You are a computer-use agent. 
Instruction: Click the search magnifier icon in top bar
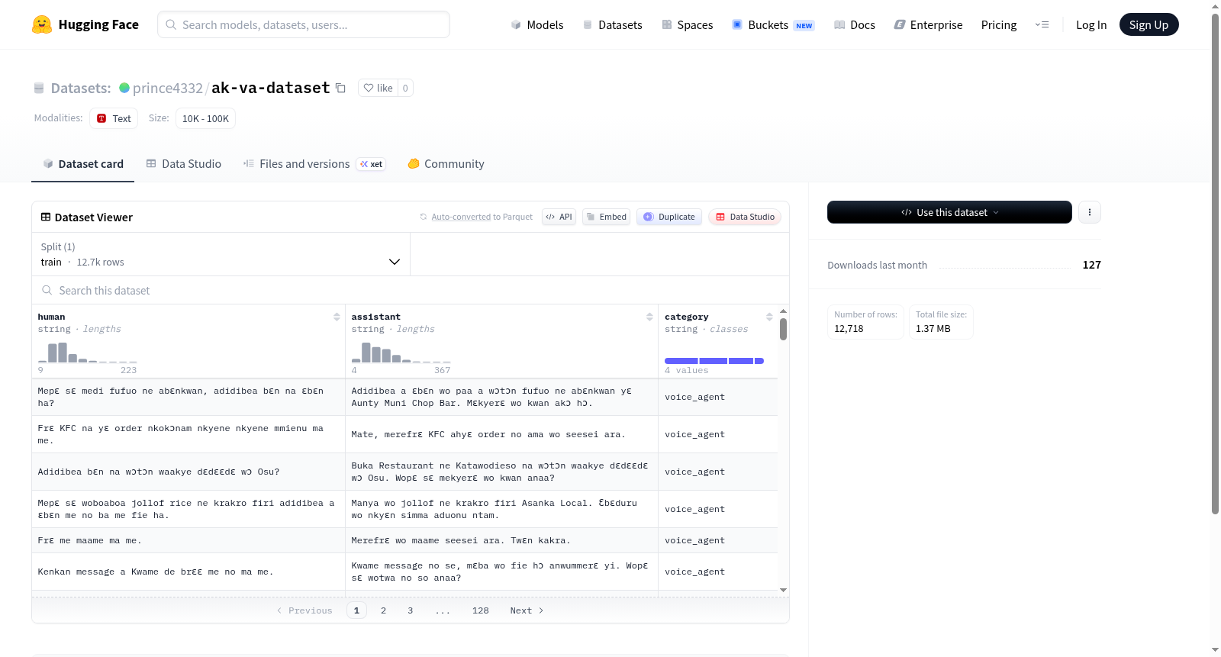pyautogui.click(x=171, y=24)
